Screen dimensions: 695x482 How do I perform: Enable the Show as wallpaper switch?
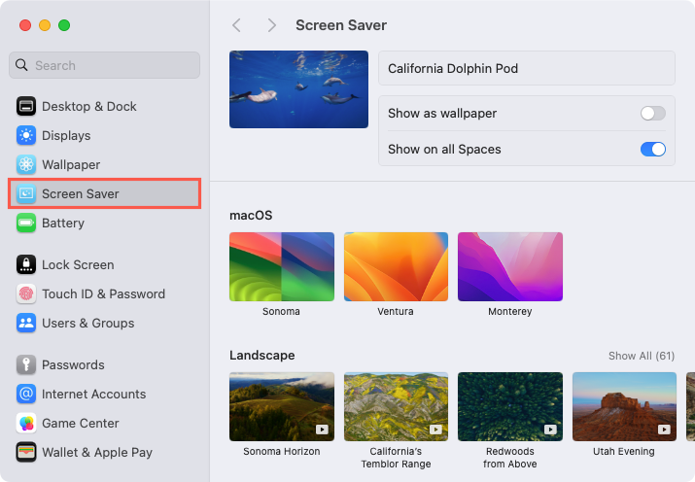(653, 114)
